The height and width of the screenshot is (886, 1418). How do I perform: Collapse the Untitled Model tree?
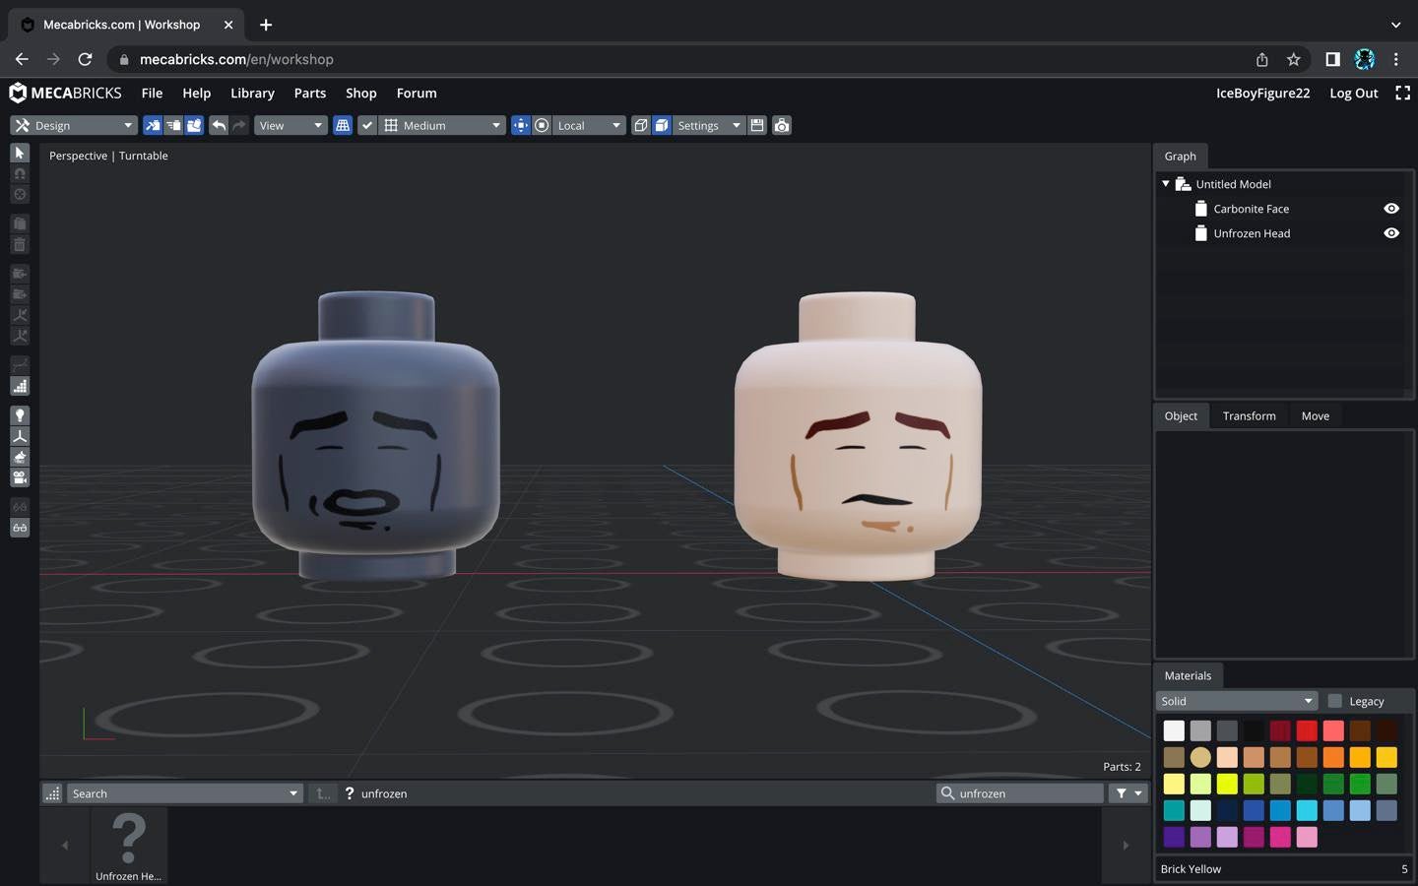point(1166,184)
